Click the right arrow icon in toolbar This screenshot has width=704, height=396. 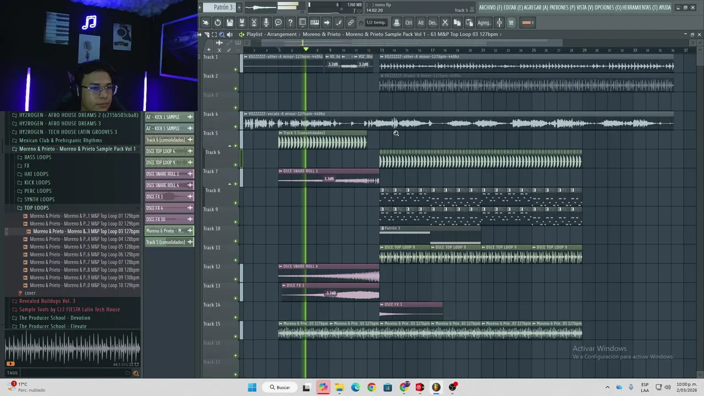tap(327, 23)
